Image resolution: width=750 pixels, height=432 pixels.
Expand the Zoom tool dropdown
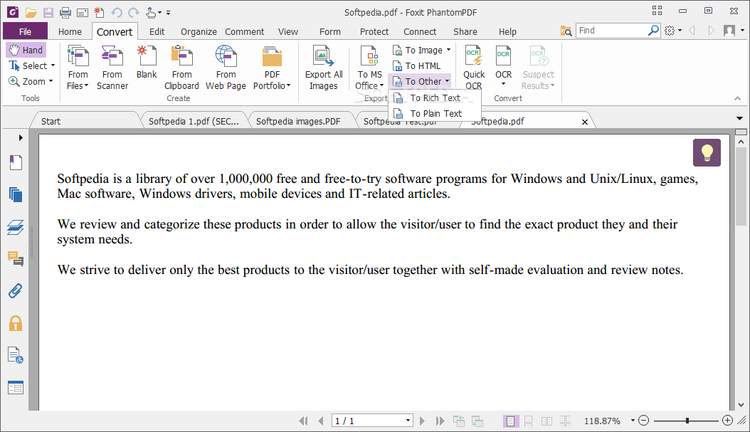tap(51, 81)
